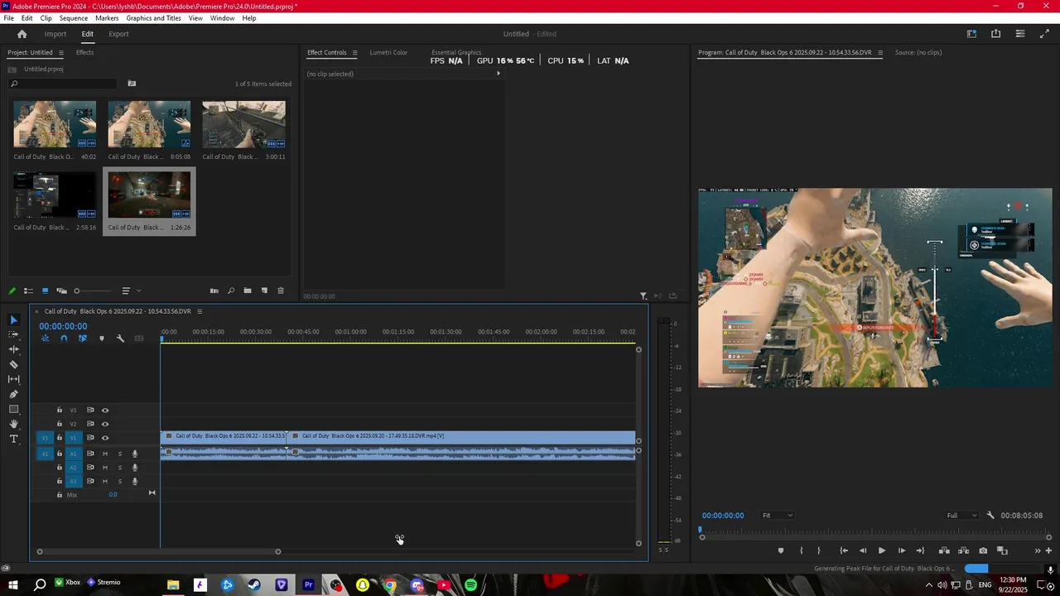Open the Graphics and Titles menu
This screenshot has height=596, width=1060.
pyautogui.click(x=153, y=18)
